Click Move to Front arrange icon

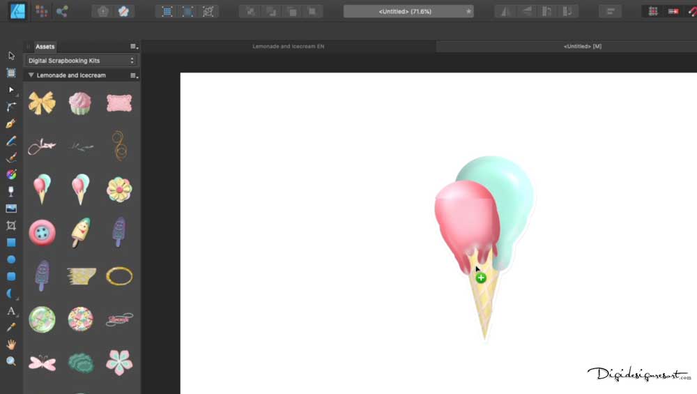coord(312,11)
